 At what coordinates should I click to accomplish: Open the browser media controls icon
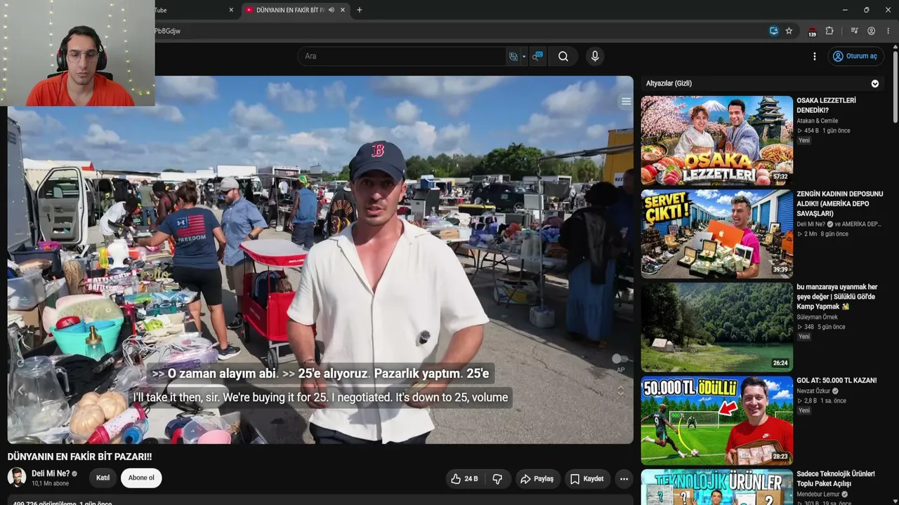854,31
